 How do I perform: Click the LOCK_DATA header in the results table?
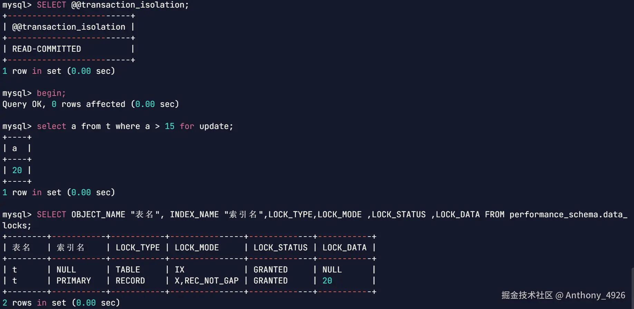click(344, 248)
